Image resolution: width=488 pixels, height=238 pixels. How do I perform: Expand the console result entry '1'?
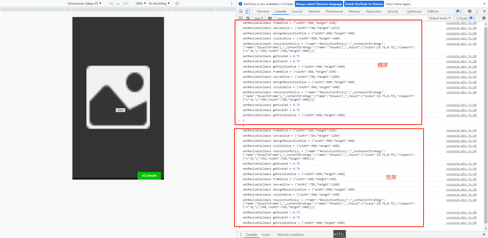point(240,120)
